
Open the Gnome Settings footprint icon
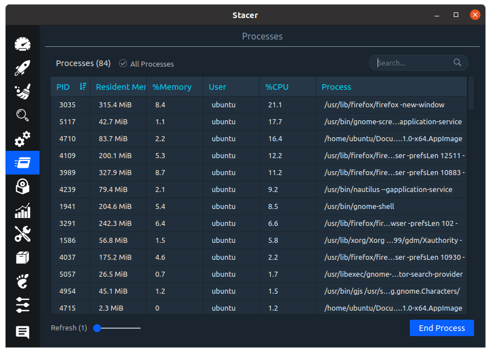23,281
